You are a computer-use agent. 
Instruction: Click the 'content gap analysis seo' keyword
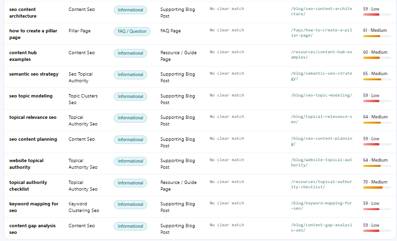click(32, 229)
